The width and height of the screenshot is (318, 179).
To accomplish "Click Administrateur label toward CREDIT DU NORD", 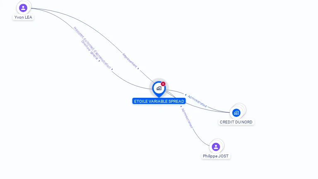I will pyautogui.click(x=198, y=101).
